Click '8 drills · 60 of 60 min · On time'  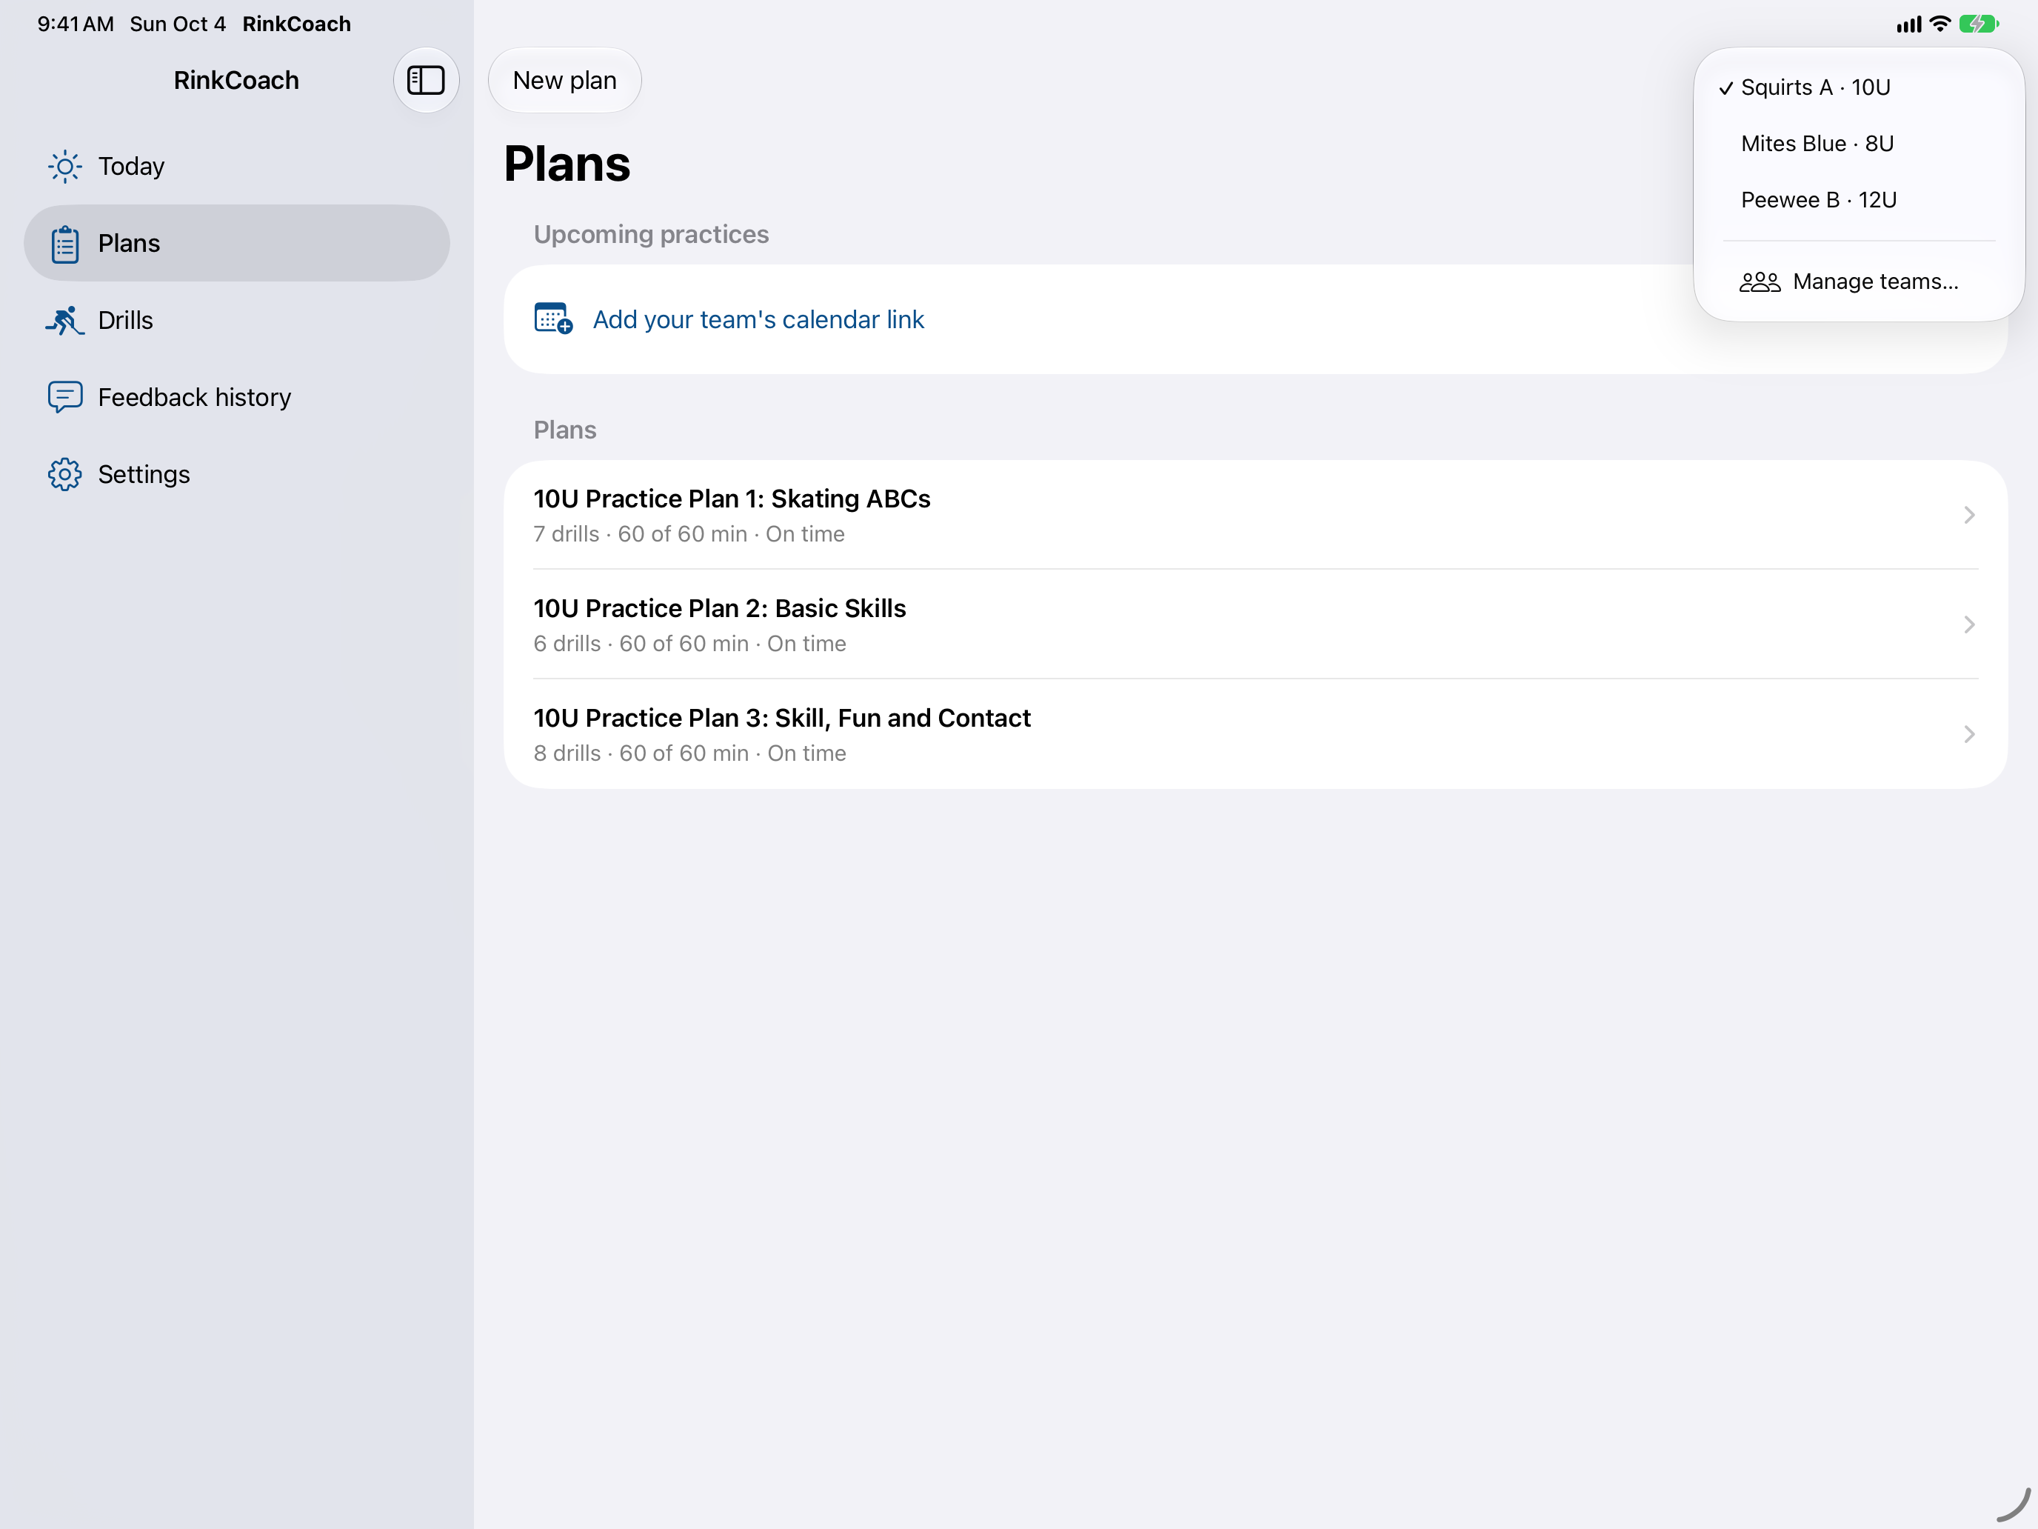[x=689, y=754]
